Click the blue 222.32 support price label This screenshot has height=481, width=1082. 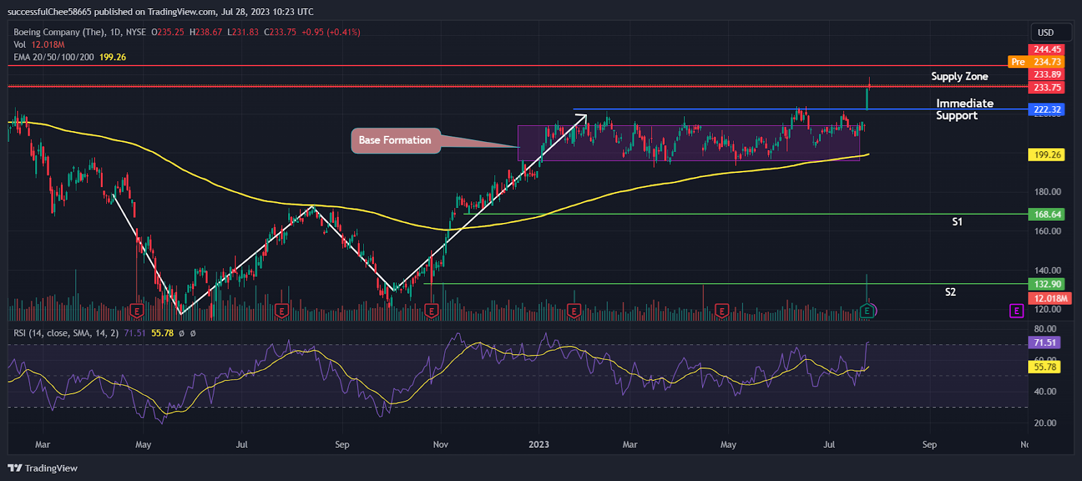(x=1047, y=109)
